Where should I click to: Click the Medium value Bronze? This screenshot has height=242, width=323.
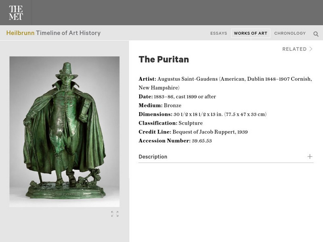[x=173, y=106]
